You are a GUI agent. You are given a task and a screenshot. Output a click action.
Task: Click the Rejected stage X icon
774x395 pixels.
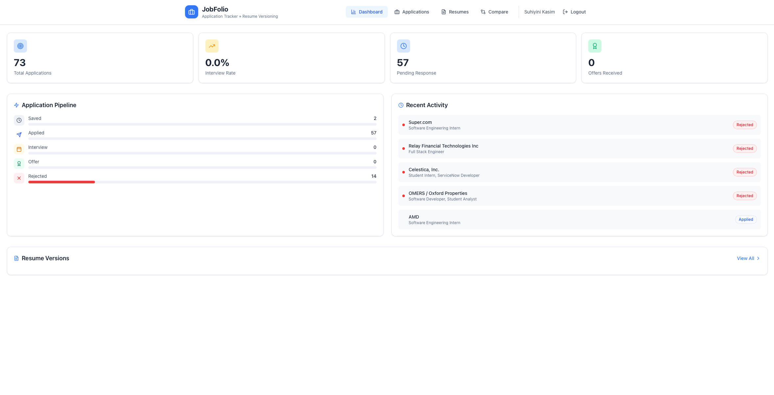point(19,178)
